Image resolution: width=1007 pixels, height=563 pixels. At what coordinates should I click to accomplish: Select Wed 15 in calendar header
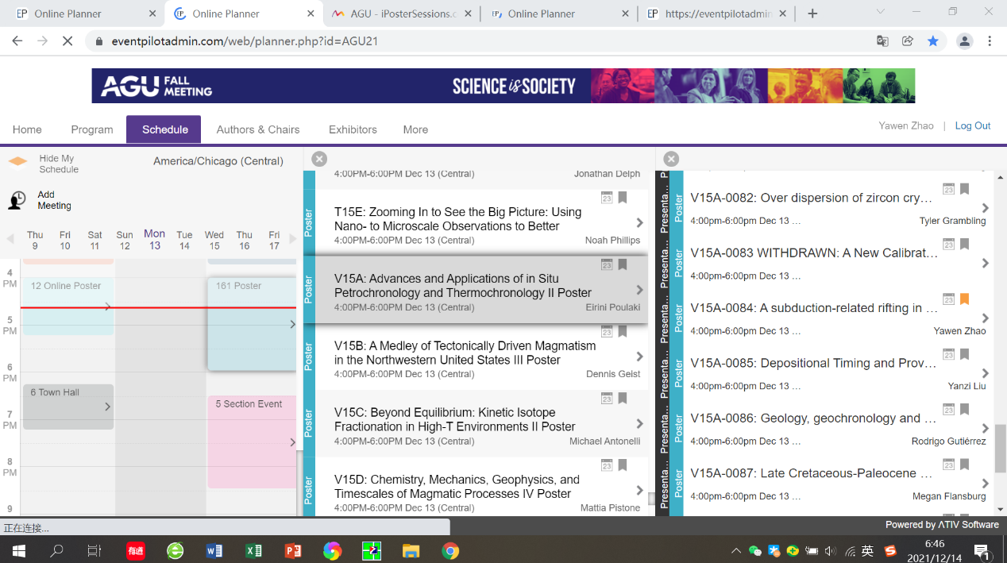(214, 240)
